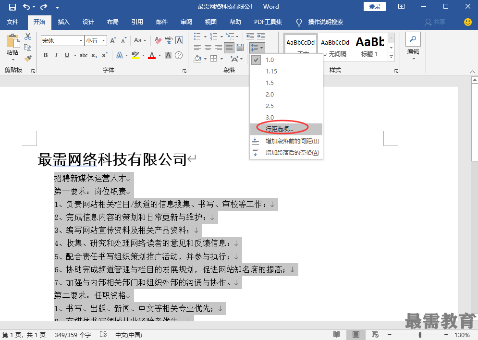Viewport: 478px width, 340px height.
Task: Click the 登录 sign-in button
Action: pyautogui.click(x=374, y=6)
